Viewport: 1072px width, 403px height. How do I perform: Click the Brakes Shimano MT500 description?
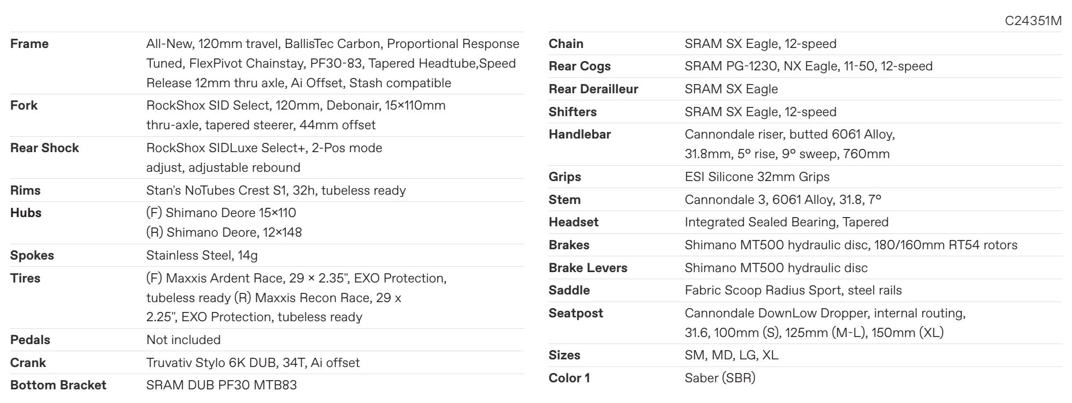coord(851,245)
